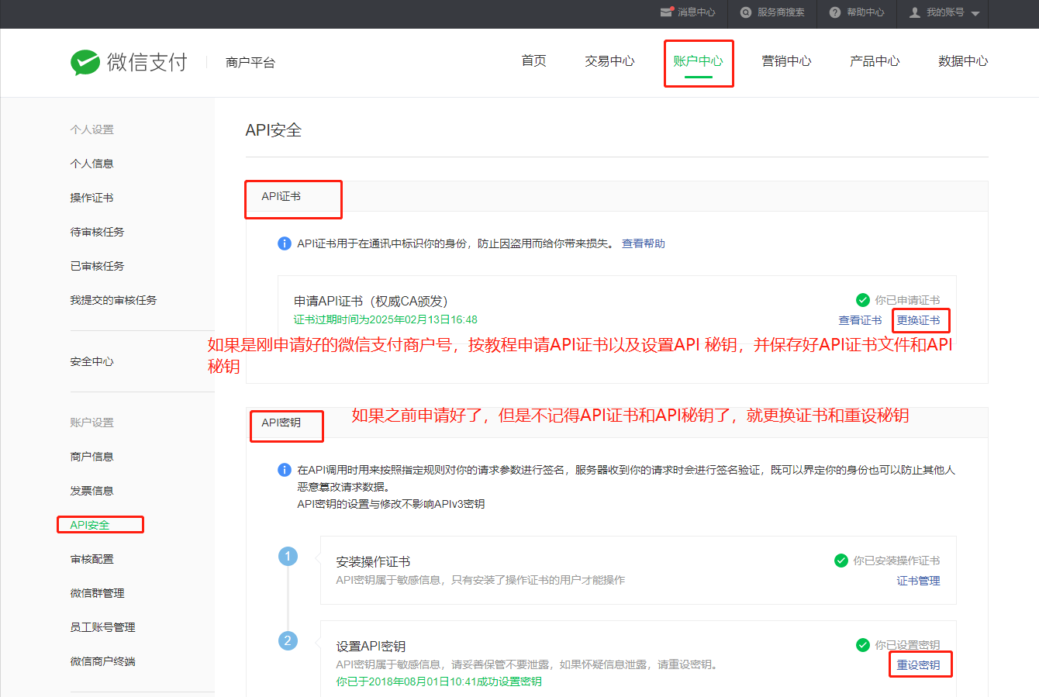Click the 设置API密钥 step title
Screen dimensions: 1039x697
tap(371, 646)
